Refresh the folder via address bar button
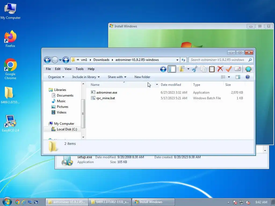Screen dimensions: 275x206 [x=183, y=60]
